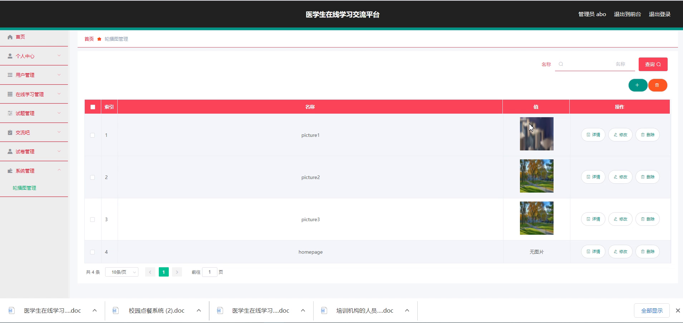Expand the 试卷管理 menu chevron
The image size is (683, 323).
click(59, 151)
